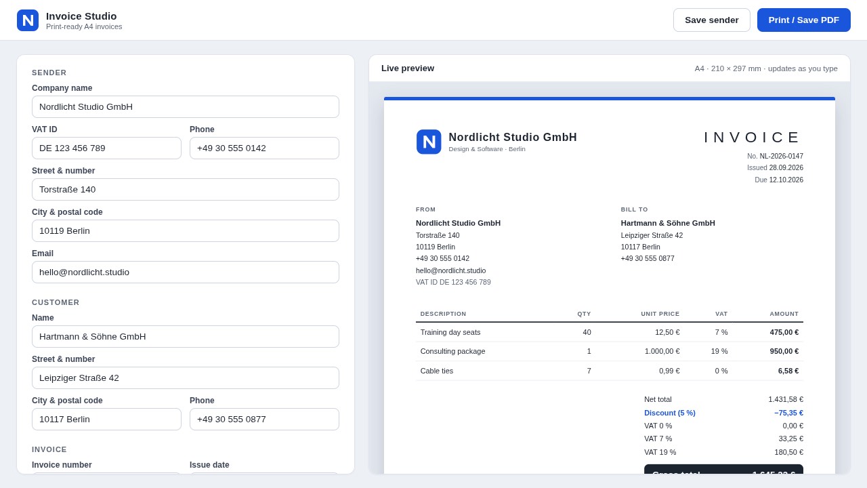The height and width of the screenshot is (488, 867).
Task: Click issued date 28.09.2026
Action: click(786, 167)
